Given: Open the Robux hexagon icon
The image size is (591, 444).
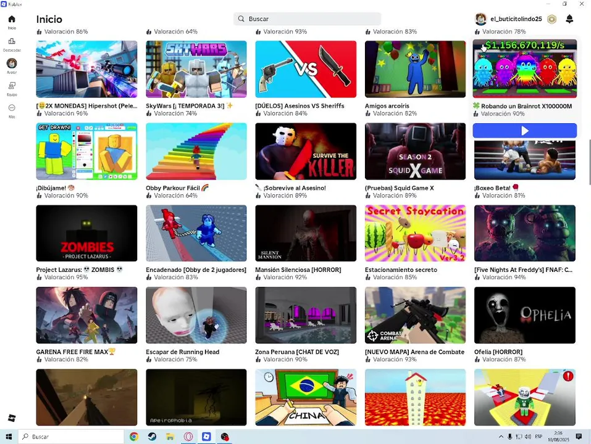Looking at the screenshot, I should [552, 19].
